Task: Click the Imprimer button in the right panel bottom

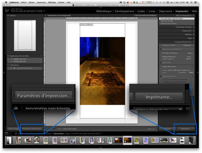Action: pos(167,129)
